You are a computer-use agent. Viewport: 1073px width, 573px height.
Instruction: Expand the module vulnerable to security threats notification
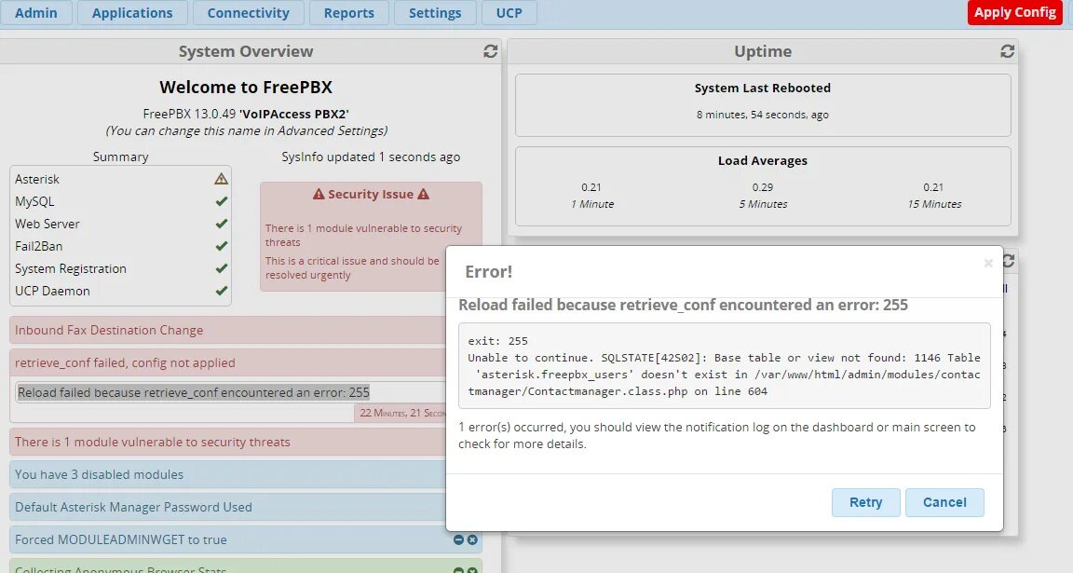[x=228, y=443]
